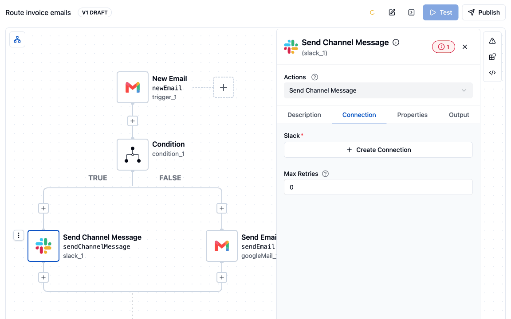Click the Route invoice emails title
The height and width of the screenshot is (319, 511).
click(38, 13)
